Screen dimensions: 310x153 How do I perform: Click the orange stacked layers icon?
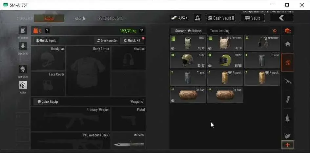(288, 31)
